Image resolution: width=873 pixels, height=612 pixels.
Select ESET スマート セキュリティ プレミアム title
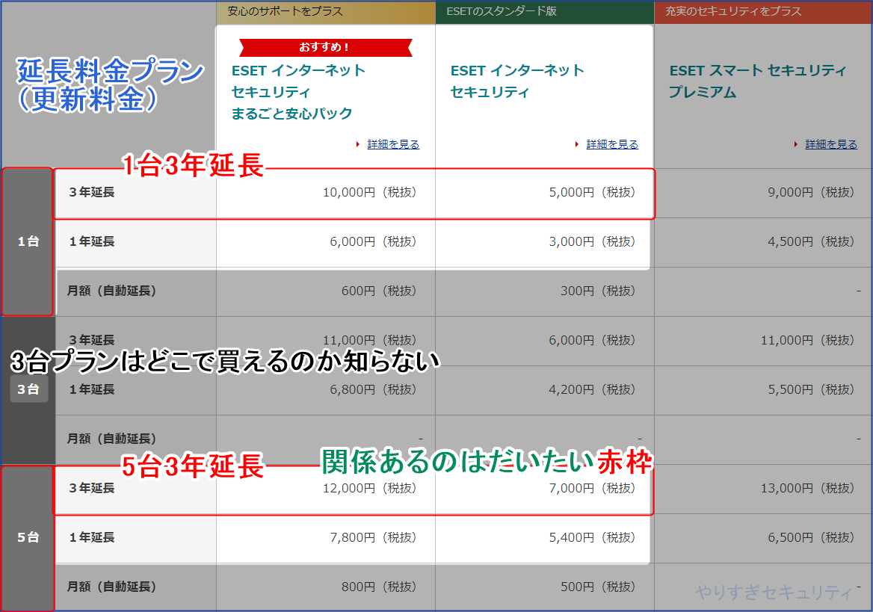pos(757,81)
